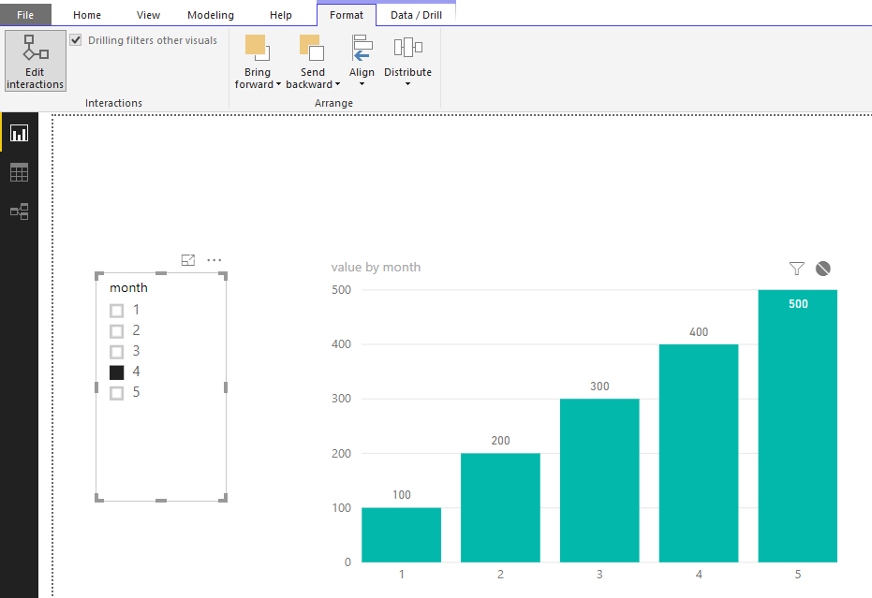Expand the Distribute dropdown arrow
Image resolution: width=872 pixels, height=598 pixels.
[x=407, y=84]
